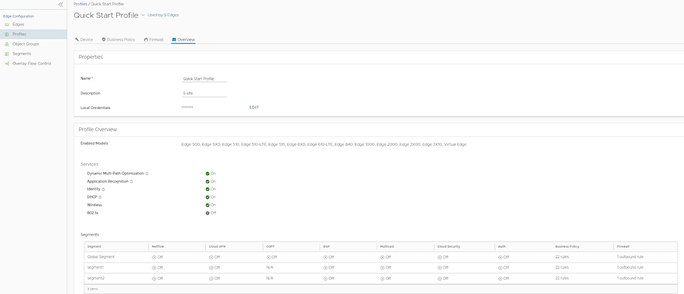Click the Multicast column header
Viewport: 684px width, 294px height.
pyautogui.click(x=387, y=246)
